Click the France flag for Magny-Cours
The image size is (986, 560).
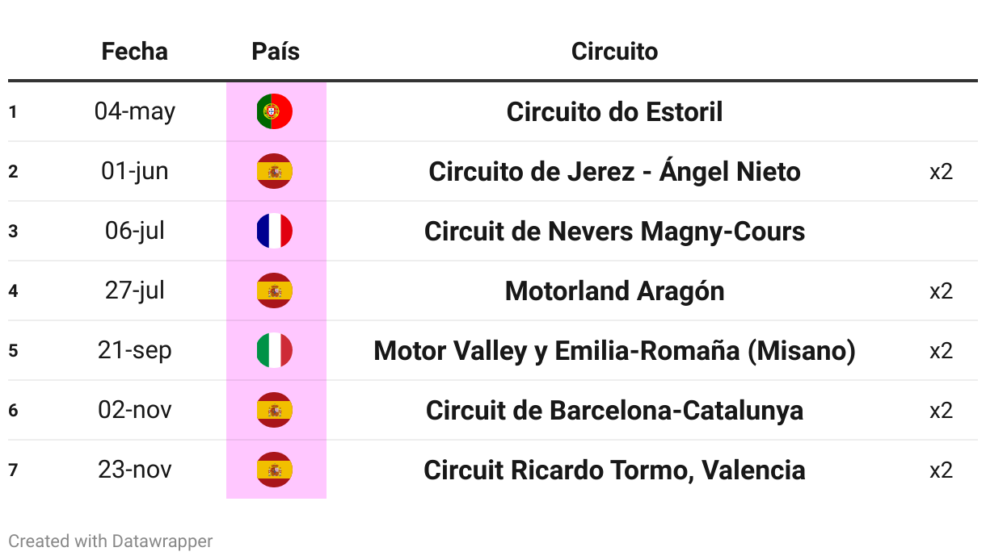coord(275,231)
